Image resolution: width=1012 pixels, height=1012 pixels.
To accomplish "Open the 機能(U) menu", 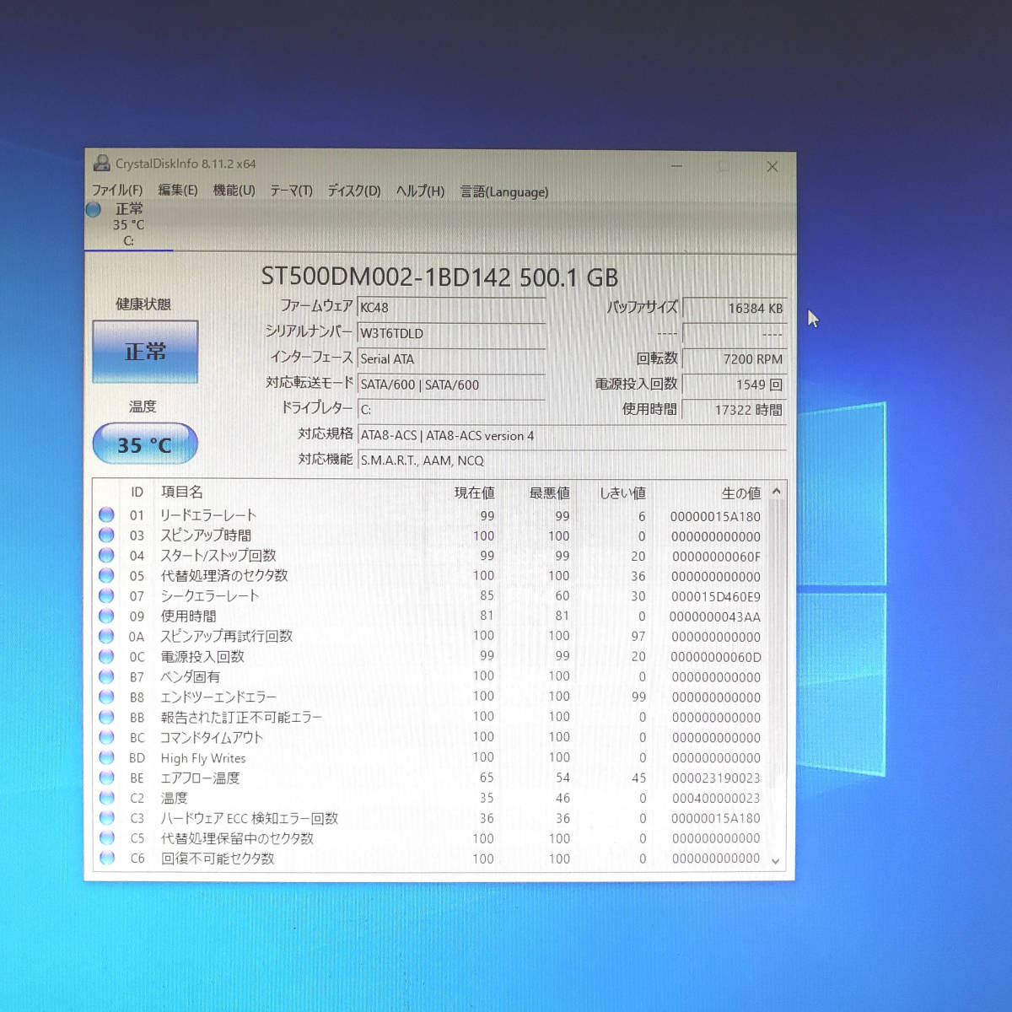I will [x=234, y=191].
